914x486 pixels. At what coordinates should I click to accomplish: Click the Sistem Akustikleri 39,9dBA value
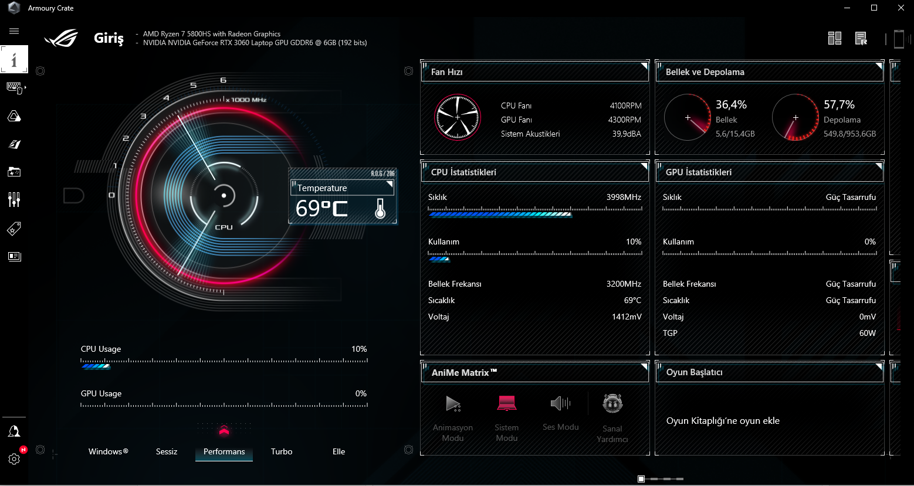[627, 134]
